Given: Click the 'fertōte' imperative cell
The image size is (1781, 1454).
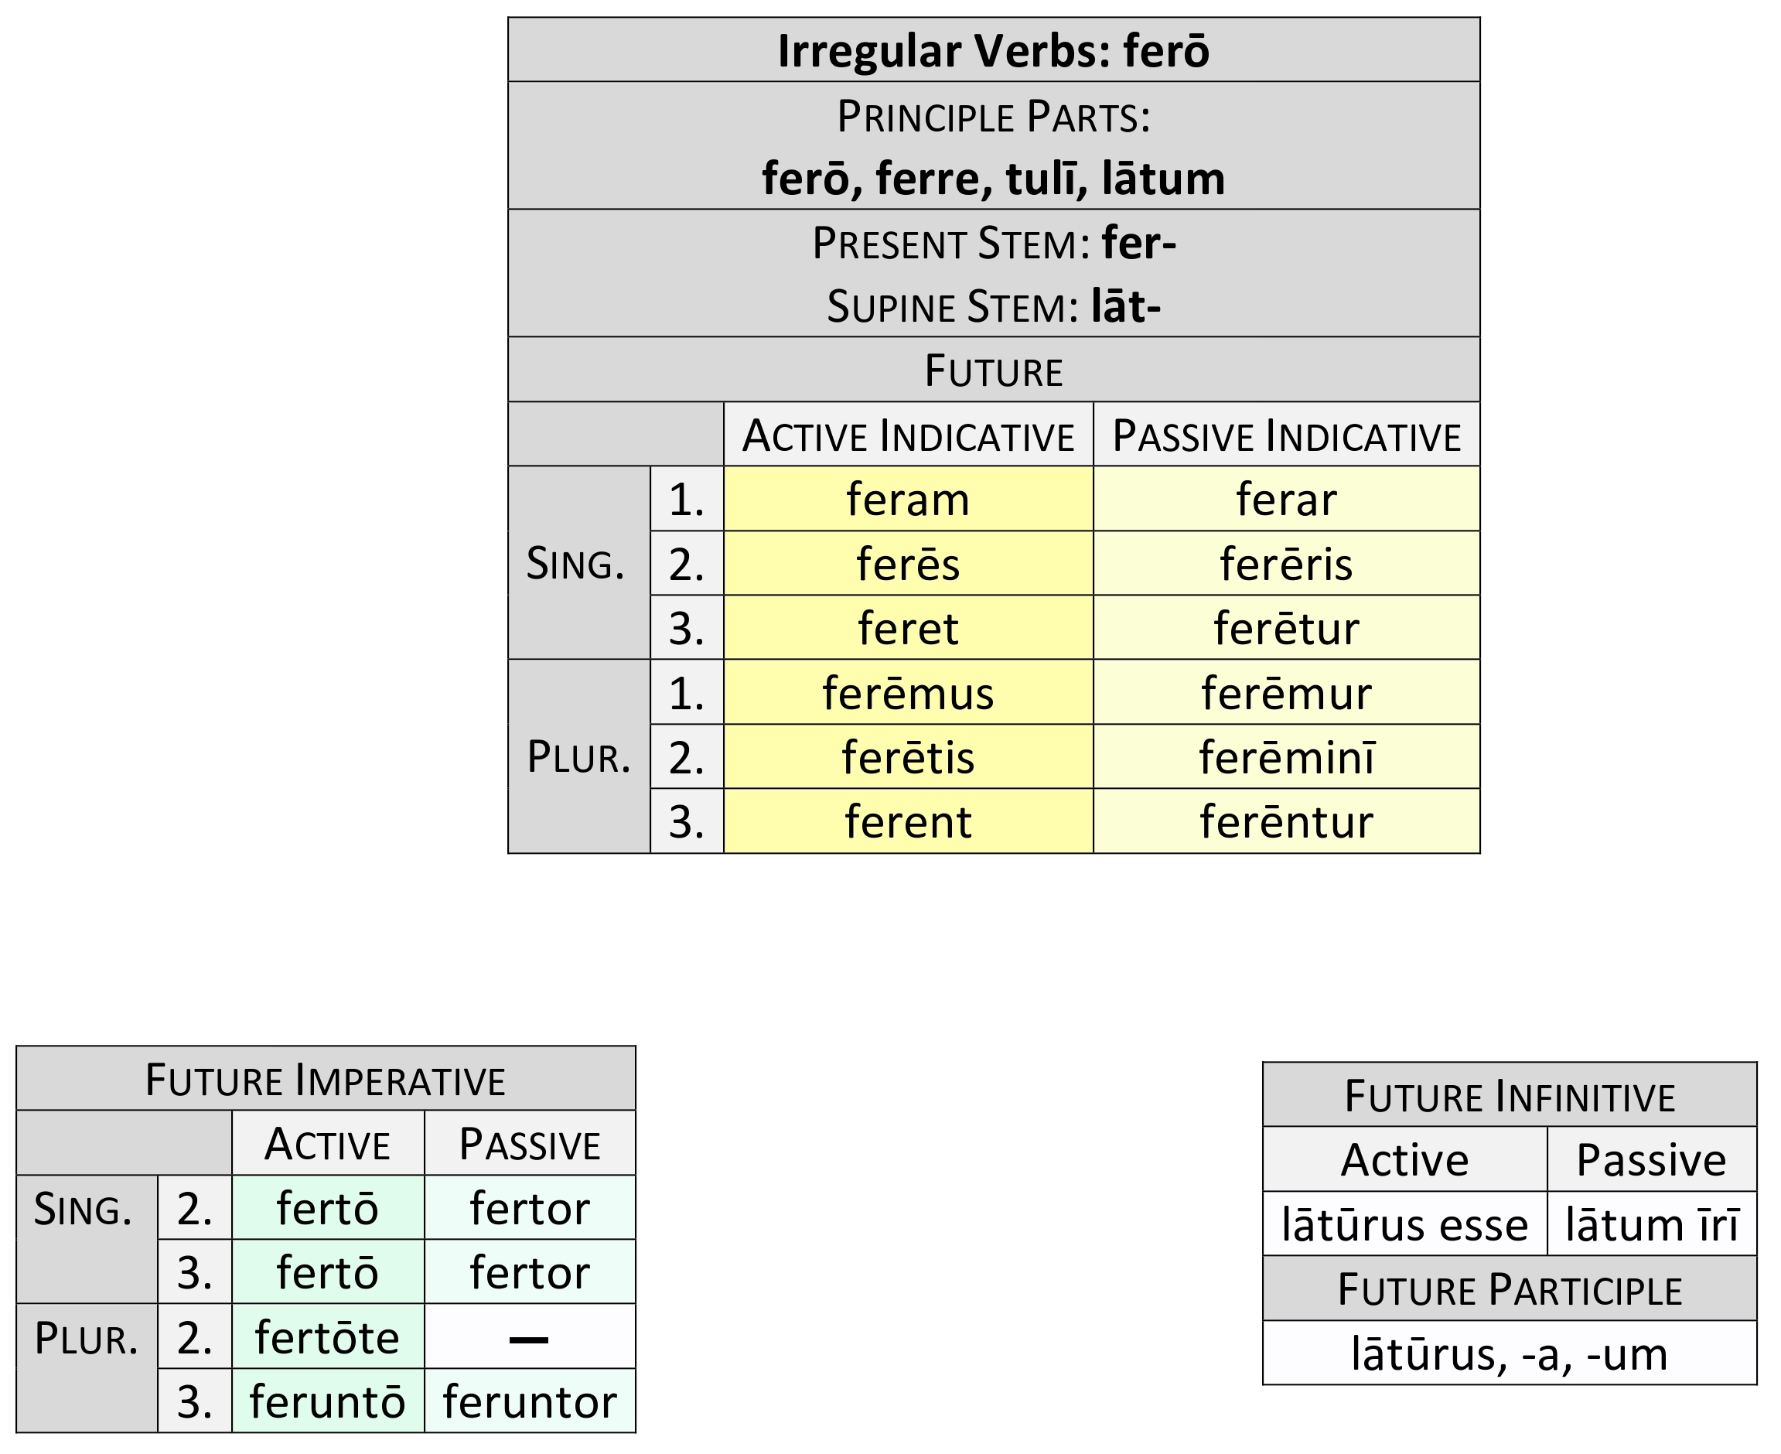Looking at the screenshot, I should coord(327,1337).
